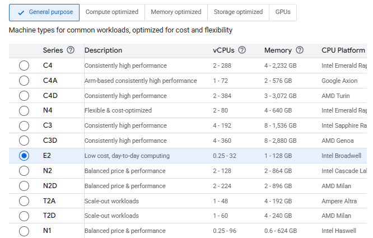
Task: Select the N1 series radio button
Action: point(24,231)
